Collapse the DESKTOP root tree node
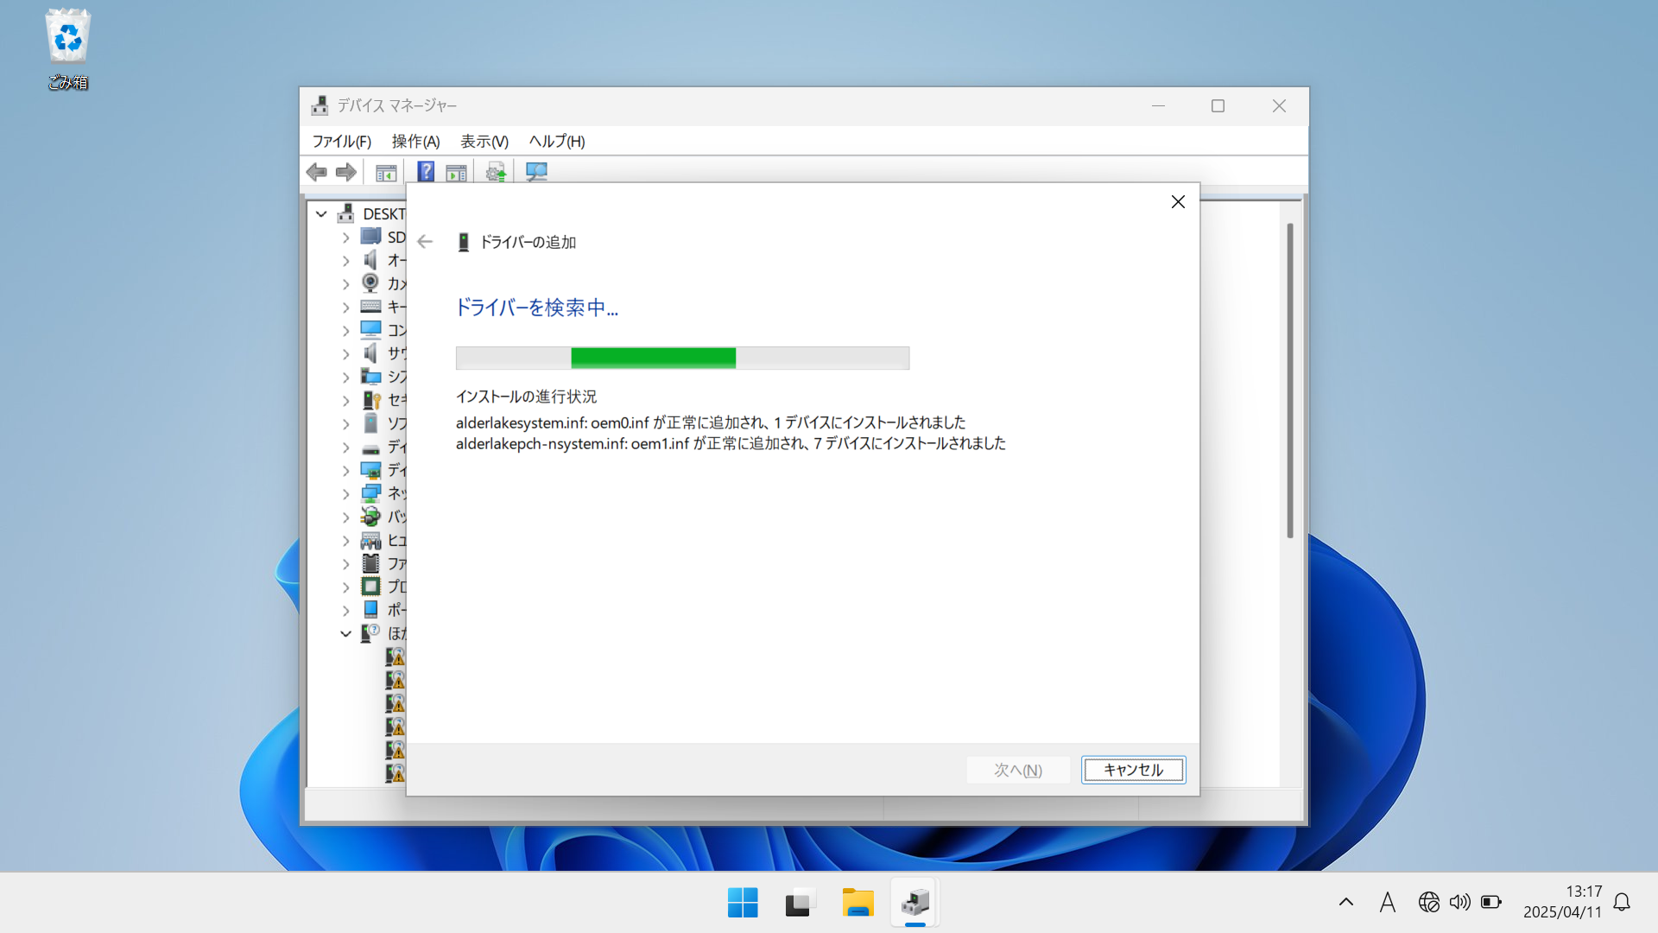1658x933 pixels. pos(321,213)
